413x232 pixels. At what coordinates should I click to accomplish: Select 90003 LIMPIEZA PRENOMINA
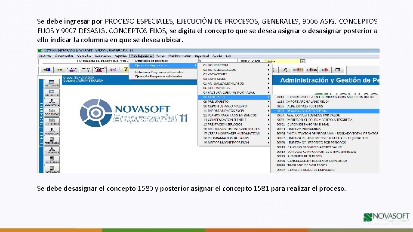pos(325,129)
